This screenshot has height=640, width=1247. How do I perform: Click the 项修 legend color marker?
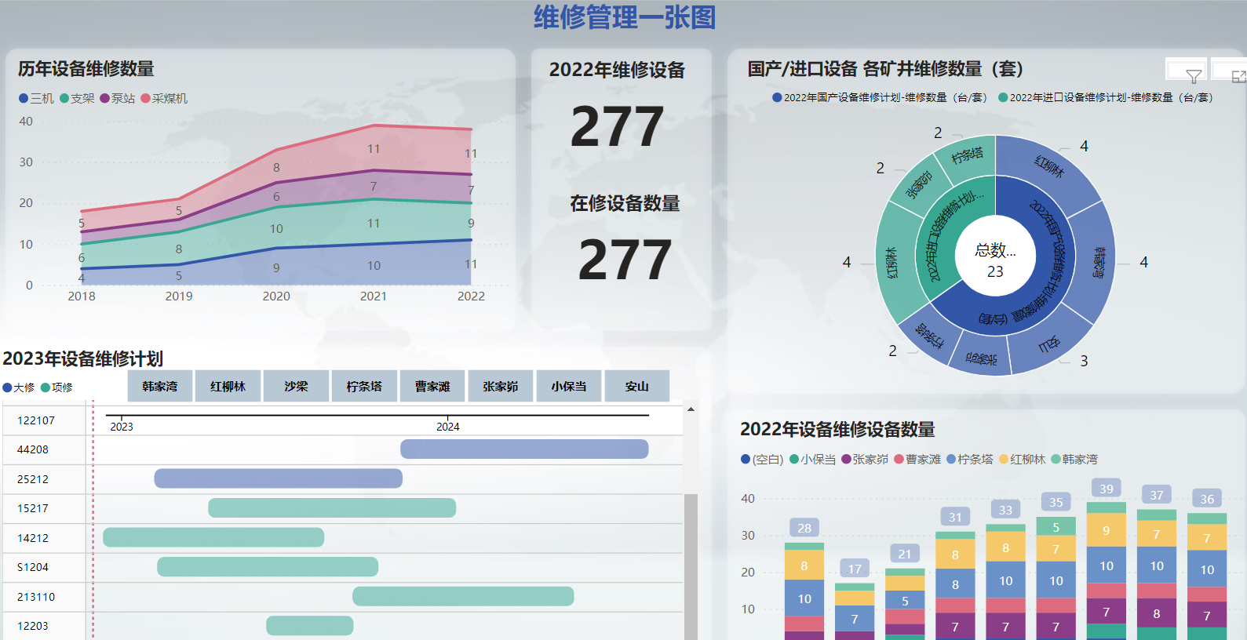(46, 387)
